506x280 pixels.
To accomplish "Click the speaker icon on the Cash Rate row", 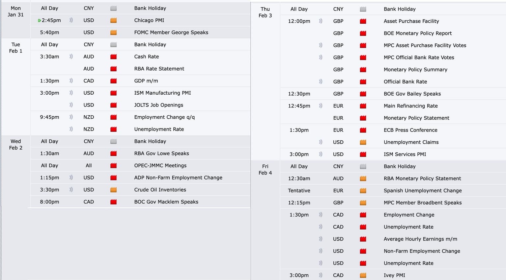I will (71, 57).
